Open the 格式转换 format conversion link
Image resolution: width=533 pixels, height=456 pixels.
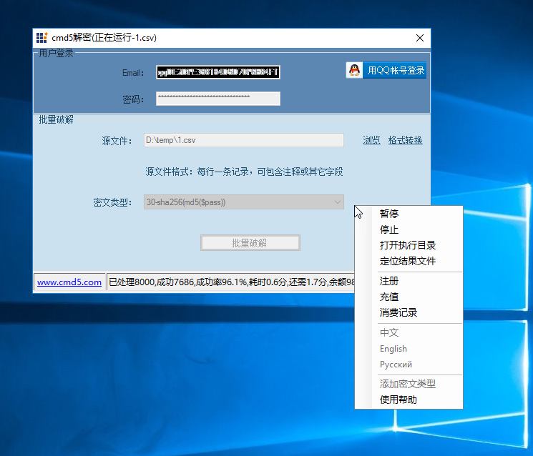pyautogui.click(x=405, y=140)
